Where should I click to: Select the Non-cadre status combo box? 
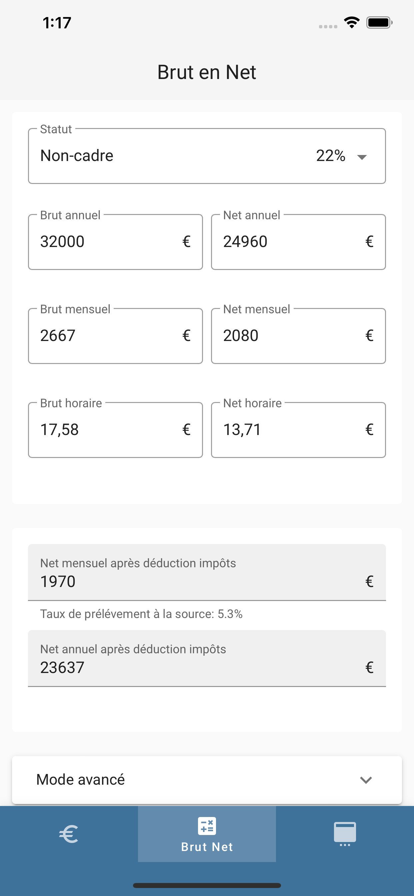click(207, 156)
